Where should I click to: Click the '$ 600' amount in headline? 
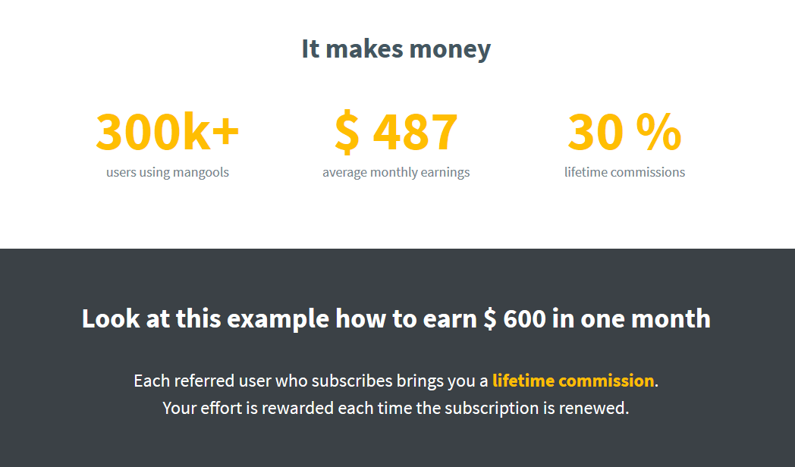click(x=514, y=318)
